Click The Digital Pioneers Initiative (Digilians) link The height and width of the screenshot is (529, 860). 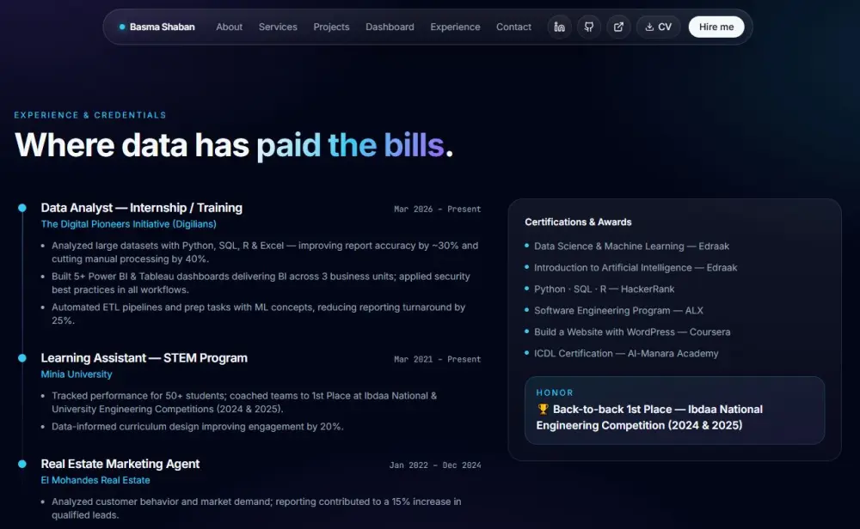[x=129, y=224]
